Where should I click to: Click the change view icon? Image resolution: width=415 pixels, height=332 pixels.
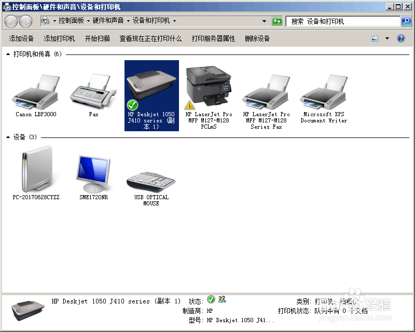(375, 39)
